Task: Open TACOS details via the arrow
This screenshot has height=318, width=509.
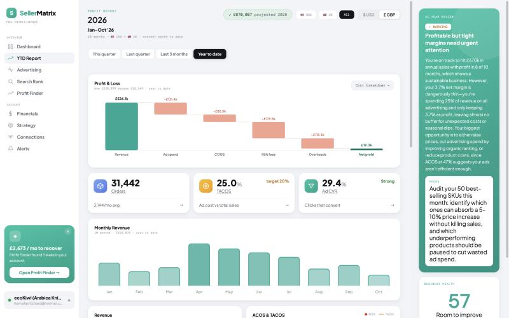Action: coord(287,205)
